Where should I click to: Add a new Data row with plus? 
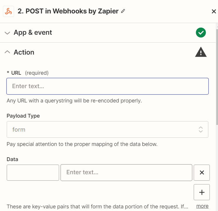(x=202, y=192)
